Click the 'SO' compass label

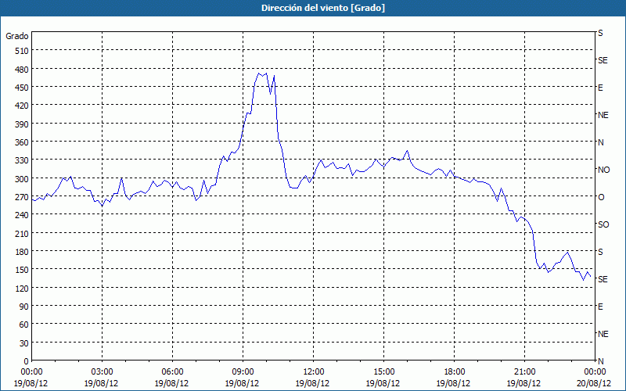coord(603,224)
